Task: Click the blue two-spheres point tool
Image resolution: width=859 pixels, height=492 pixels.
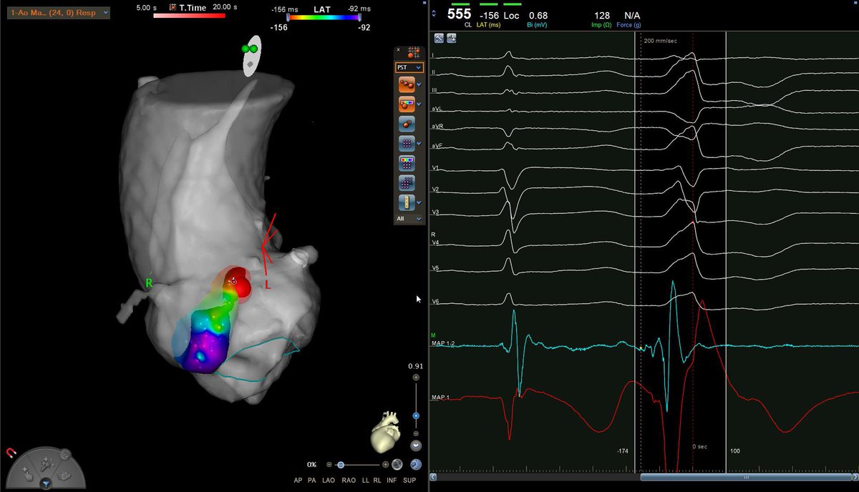Action: point(407,124)
